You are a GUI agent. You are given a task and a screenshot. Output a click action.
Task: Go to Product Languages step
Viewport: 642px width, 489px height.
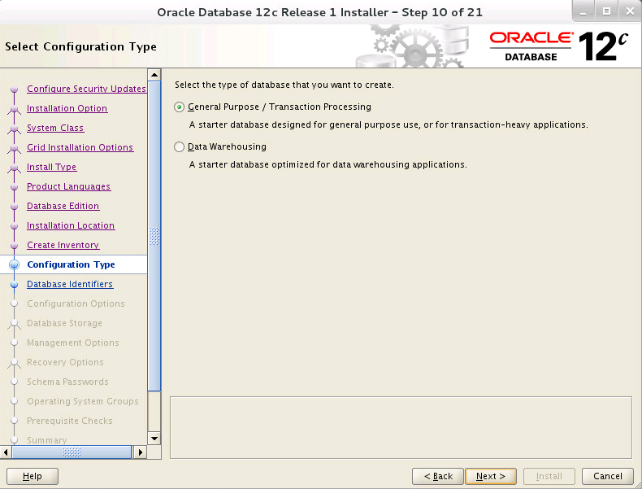69,186
